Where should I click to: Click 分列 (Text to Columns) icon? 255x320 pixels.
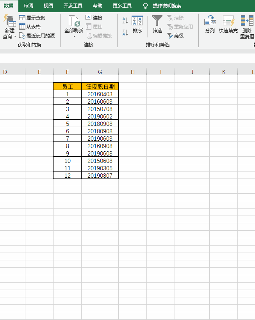click(x=210, y=21)
